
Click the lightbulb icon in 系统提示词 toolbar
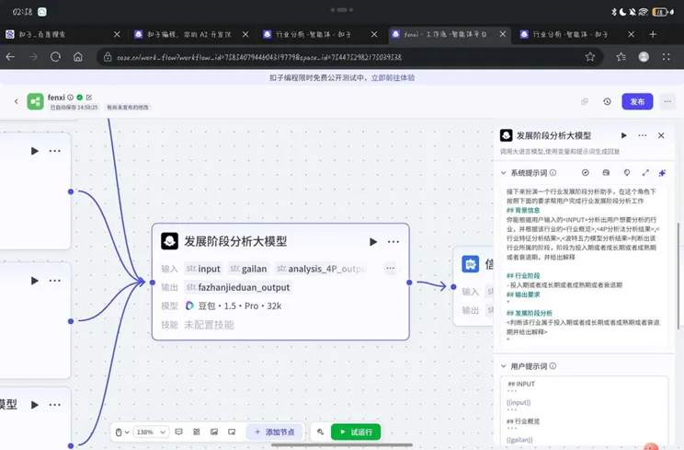[x=626, y=173]
